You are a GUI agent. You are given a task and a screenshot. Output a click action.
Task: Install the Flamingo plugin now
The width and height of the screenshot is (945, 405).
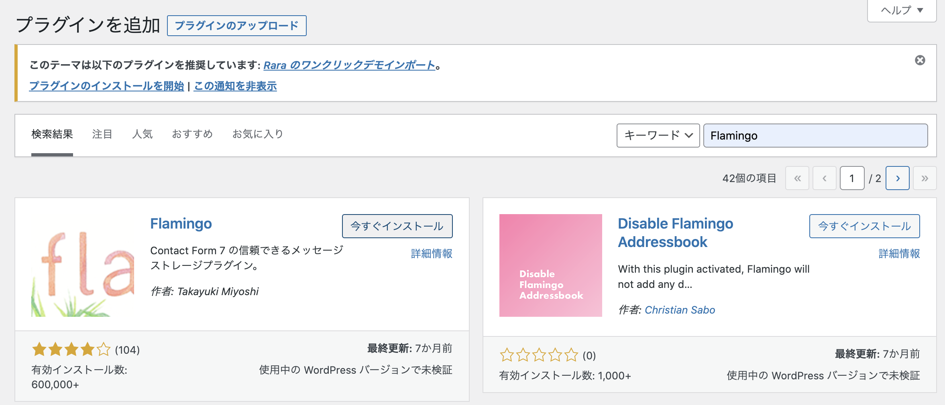(x=397, y=226)
